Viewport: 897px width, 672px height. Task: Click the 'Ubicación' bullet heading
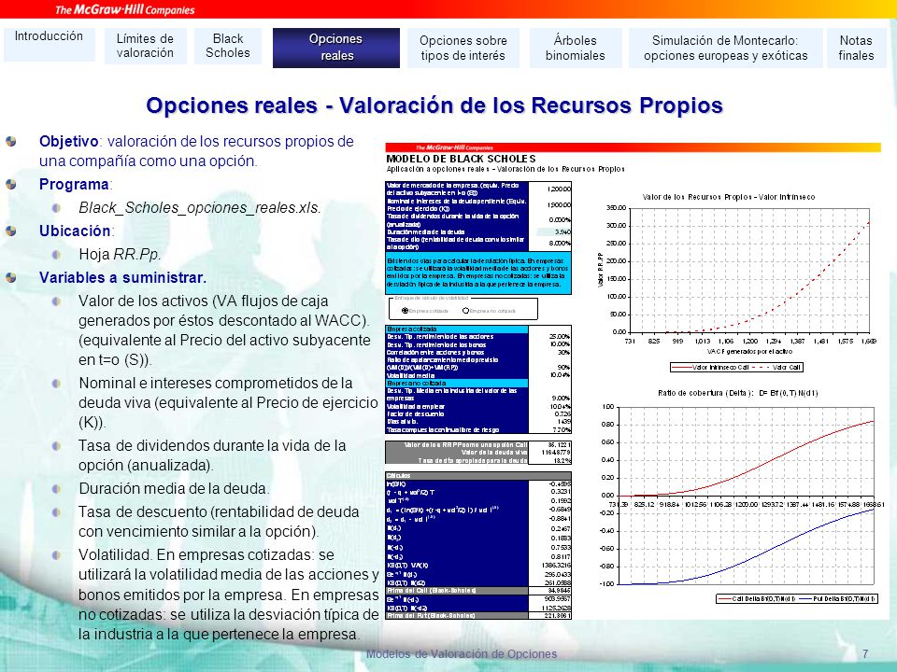(x=76, y=231)
